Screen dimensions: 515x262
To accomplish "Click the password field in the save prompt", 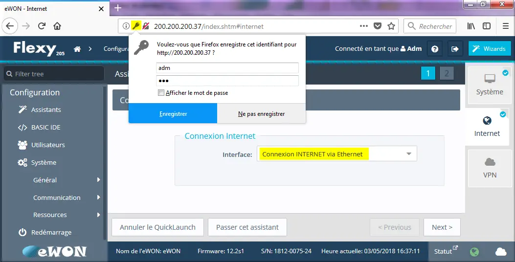I will click(x=227, y=81).
